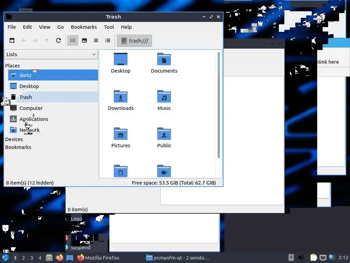Go back with the left arrow icon
Image resolution: width=350 pixels, height=263 pixels.
24,40
